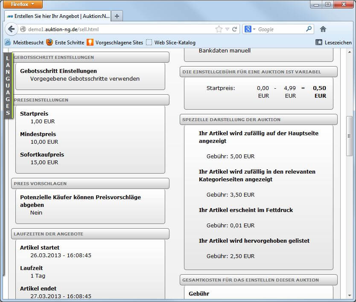Open the Vorgeschlagene Sites bookmark
The height and width of the screenshot is (302, 356).
tap(115, 42)
